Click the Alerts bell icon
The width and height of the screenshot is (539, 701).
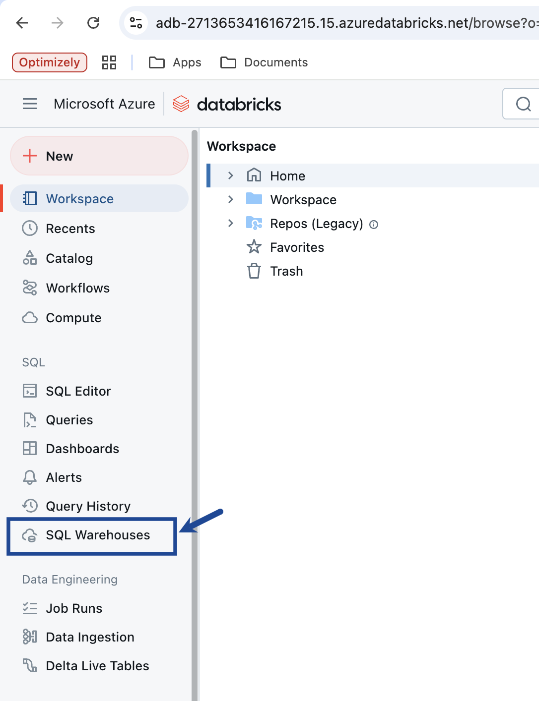[30, 477]
